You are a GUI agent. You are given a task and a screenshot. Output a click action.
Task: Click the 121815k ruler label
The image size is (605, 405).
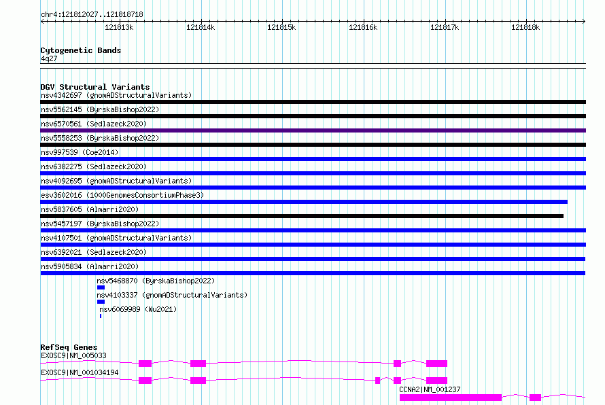tap(281, 27)
